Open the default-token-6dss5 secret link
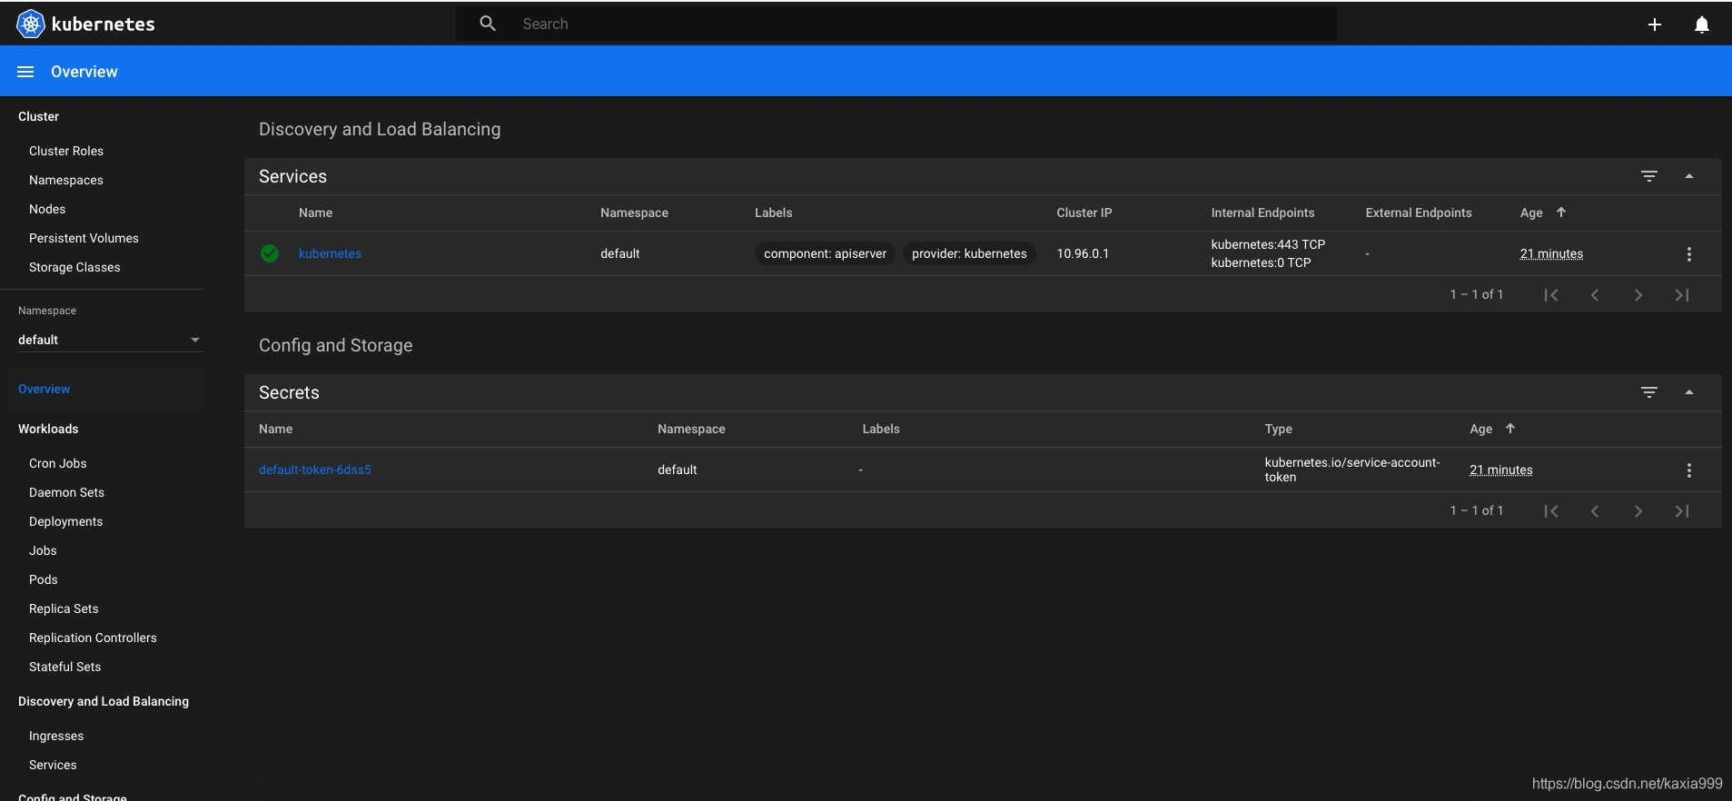This screenshot has width=1732, height=801. (315, 470)
